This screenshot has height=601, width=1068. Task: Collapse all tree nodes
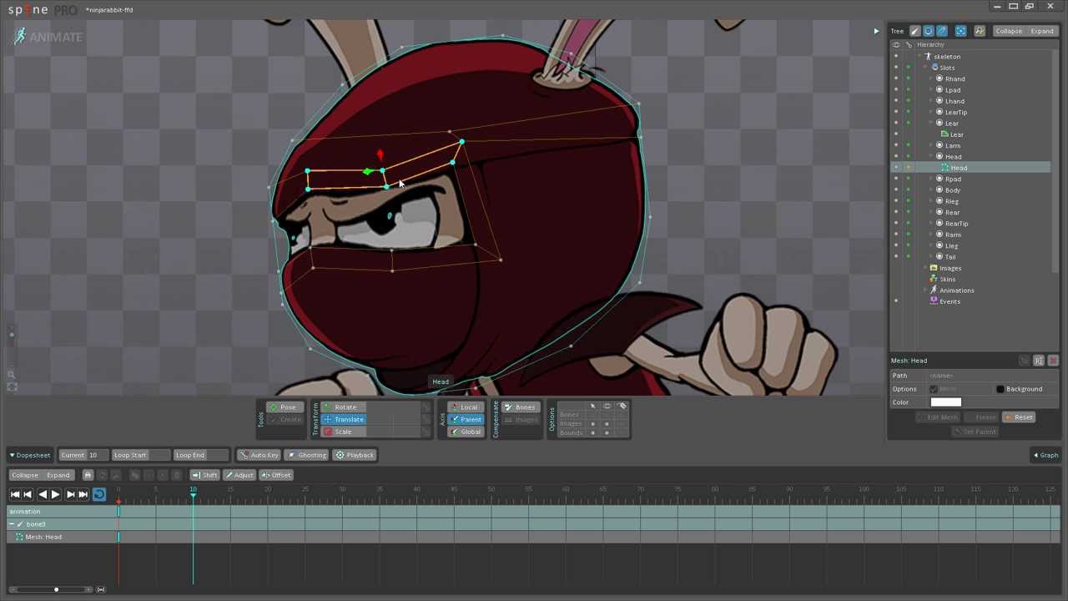click(x=1008, y=31)
